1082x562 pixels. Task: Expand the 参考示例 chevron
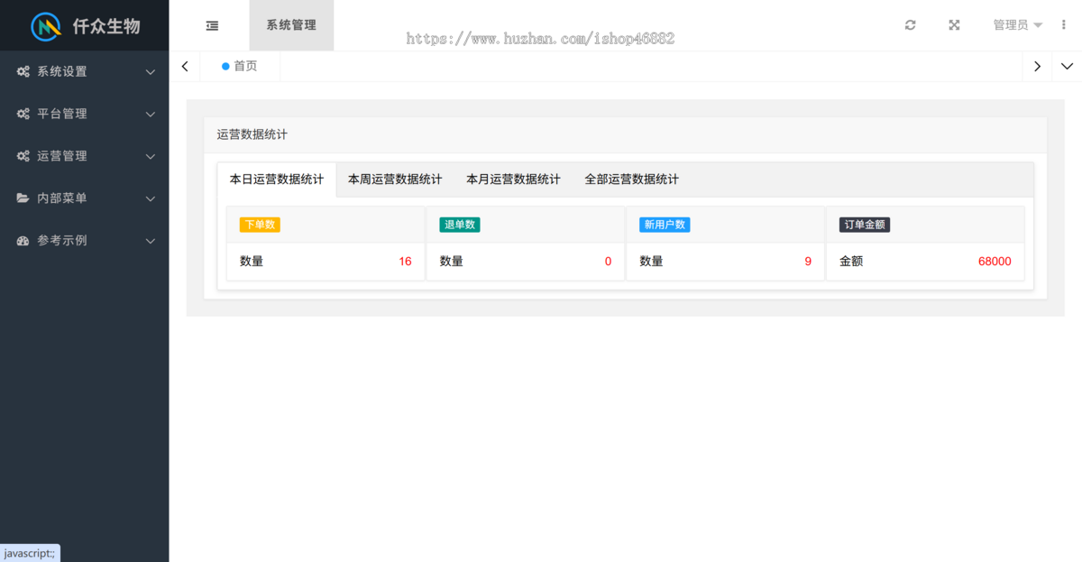point(151,242)
